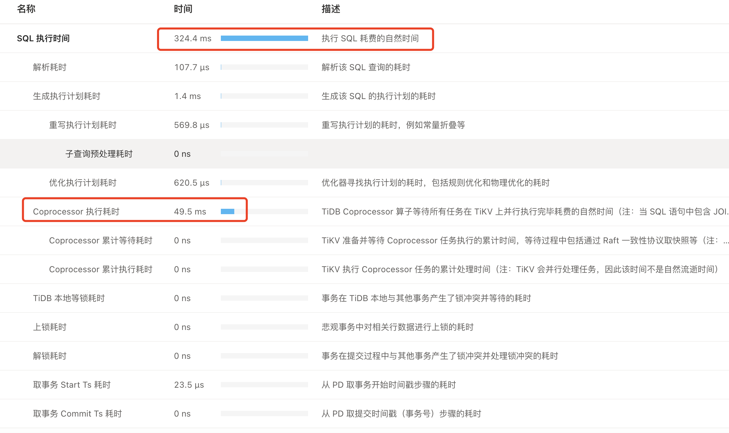Click the 生成执行计划耗时 row label
729x433 pixels.
[x=66, y=96]
